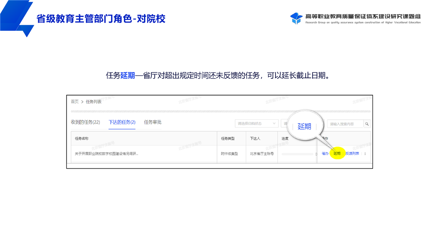The width and height of the screenshot is (439, 247).
Task: Click the 任务名称 column header
Action: coord(81,139)
